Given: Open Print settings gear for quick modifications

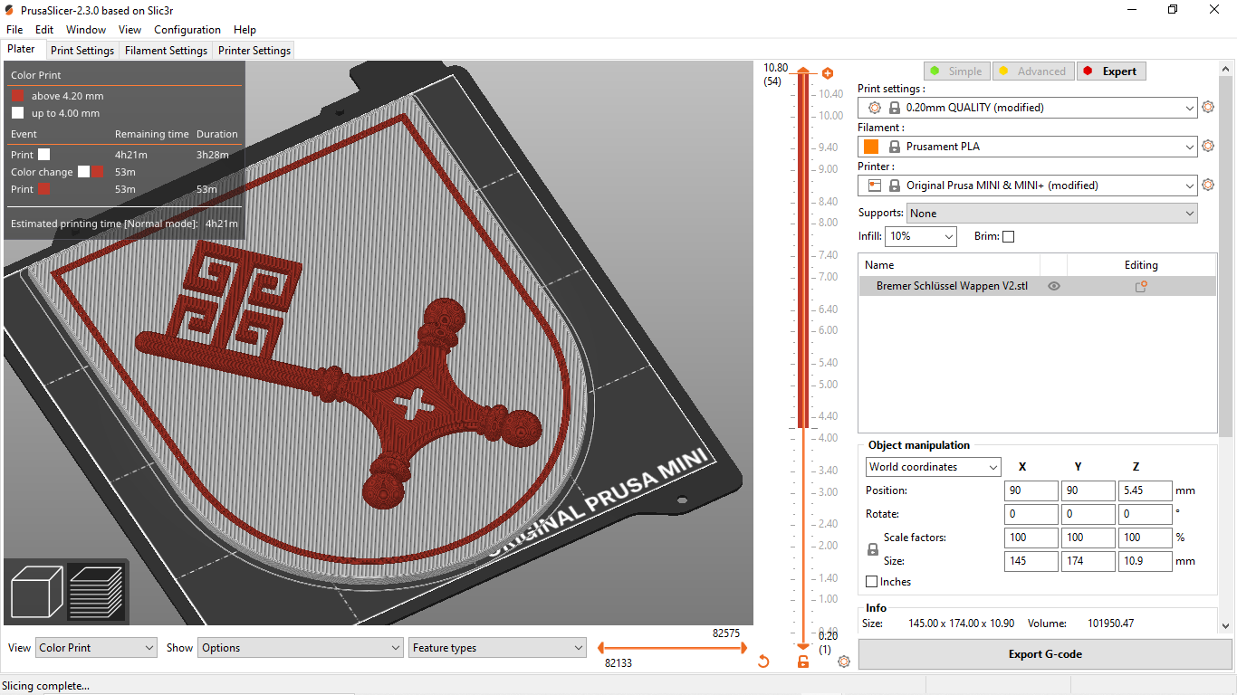Looking at the screenshot, I should point(1207,107).
